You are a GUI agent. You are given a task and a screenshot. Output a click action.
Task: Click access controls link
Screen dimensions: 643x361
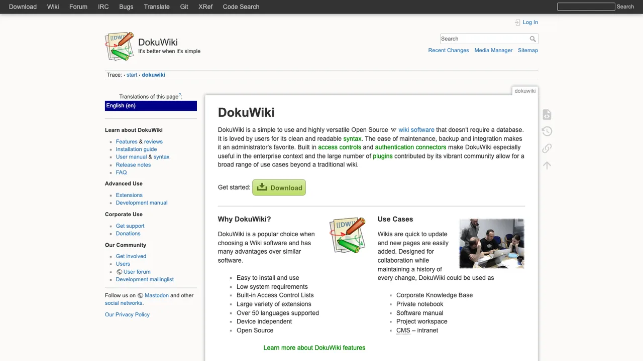click(x=340, y=147)
